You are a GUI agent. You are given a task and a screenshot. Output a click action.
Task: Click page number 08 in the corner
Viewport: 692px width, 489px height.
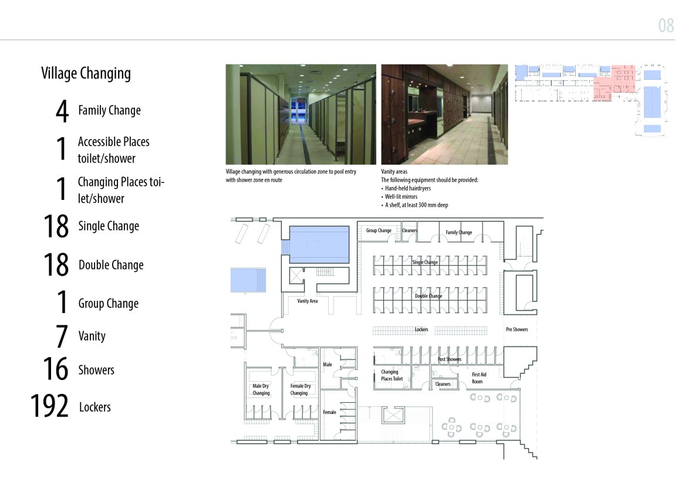click(x=666, y=26)
